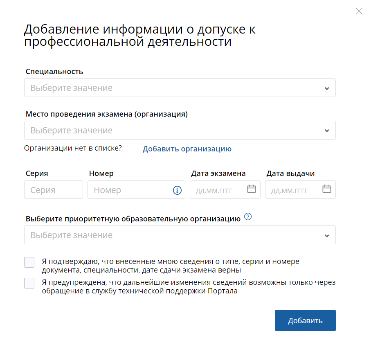Check the box confirming entered document details
Screen dimensions: 371x338
point(29,262)
